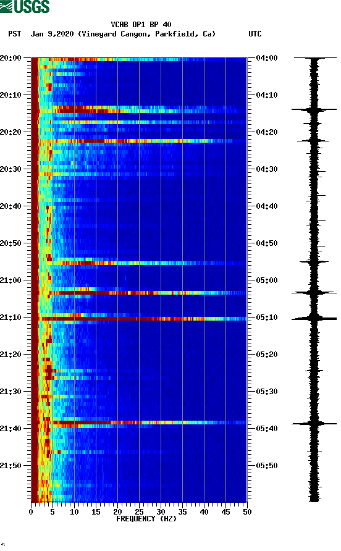Click the '20:40' PST time label

(11, 206)
